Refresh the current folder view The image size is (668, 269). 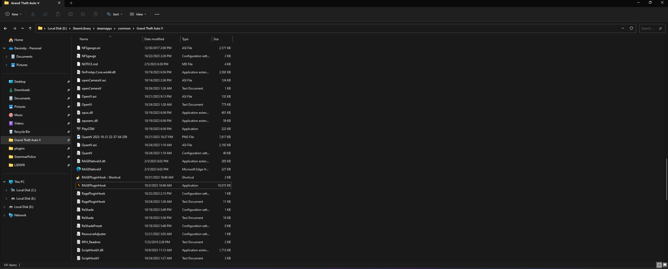631,28
